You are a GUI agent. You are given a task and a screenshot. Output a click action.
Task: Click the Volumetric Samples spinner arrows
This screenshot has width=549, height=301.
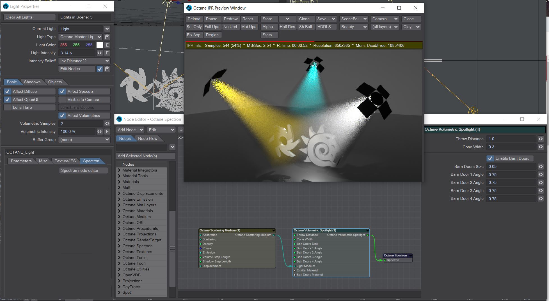coord(107,124)
